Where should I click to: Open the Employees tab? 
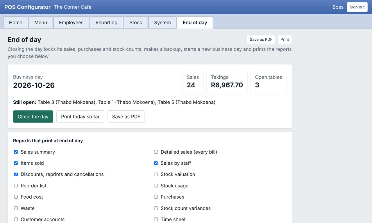tap(71, 23)
